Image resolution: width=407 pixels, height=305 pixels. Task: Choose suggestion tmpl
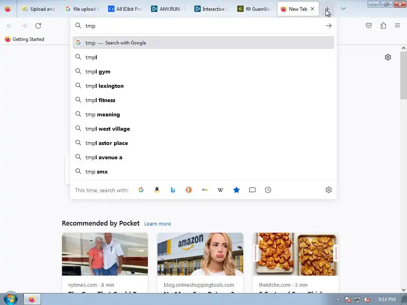(x=203, y=57)
